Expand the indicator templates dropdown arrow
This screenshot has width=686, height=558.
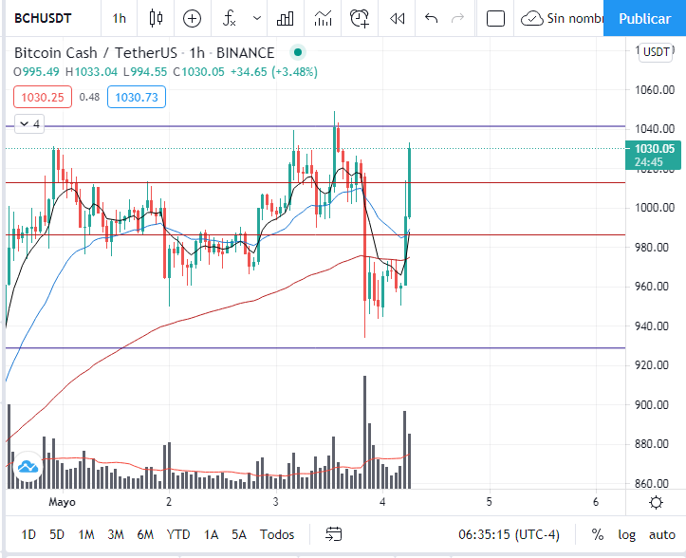[x=257, y=18]
